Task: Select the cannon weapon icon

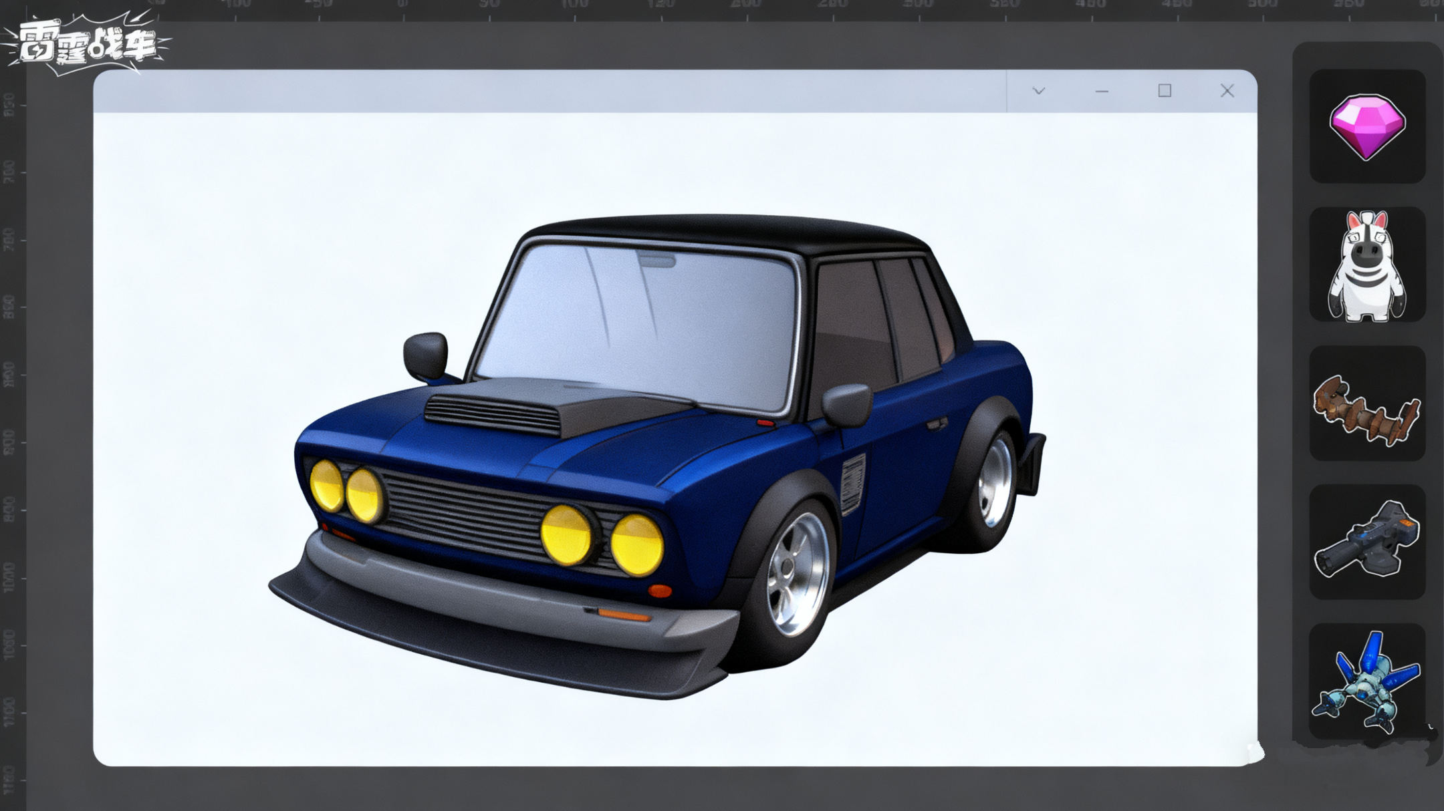Action: (x=1367, y=542)
